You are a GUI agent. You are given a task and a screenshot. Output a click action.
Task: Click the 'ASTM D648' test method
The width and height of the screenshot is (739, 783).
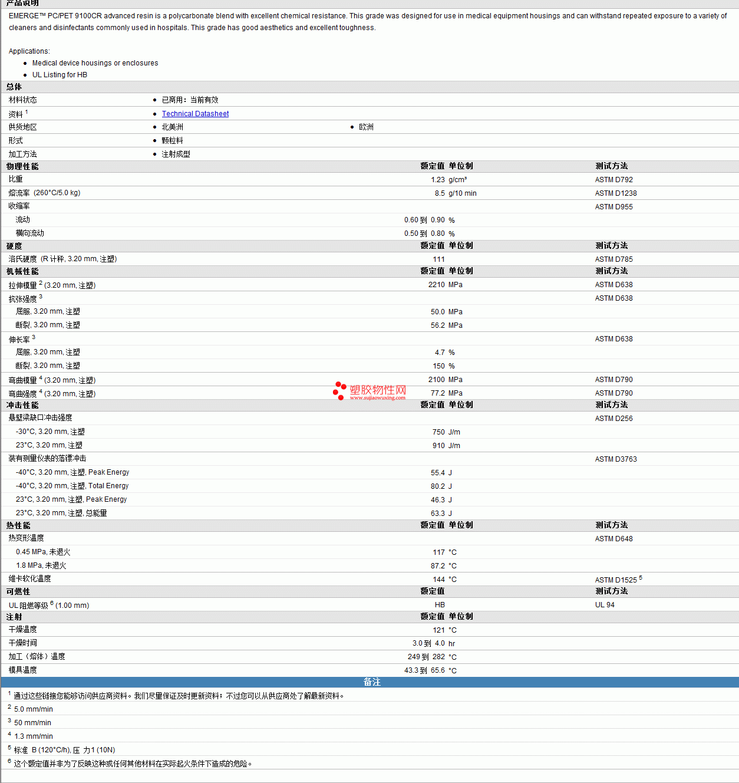614,539
